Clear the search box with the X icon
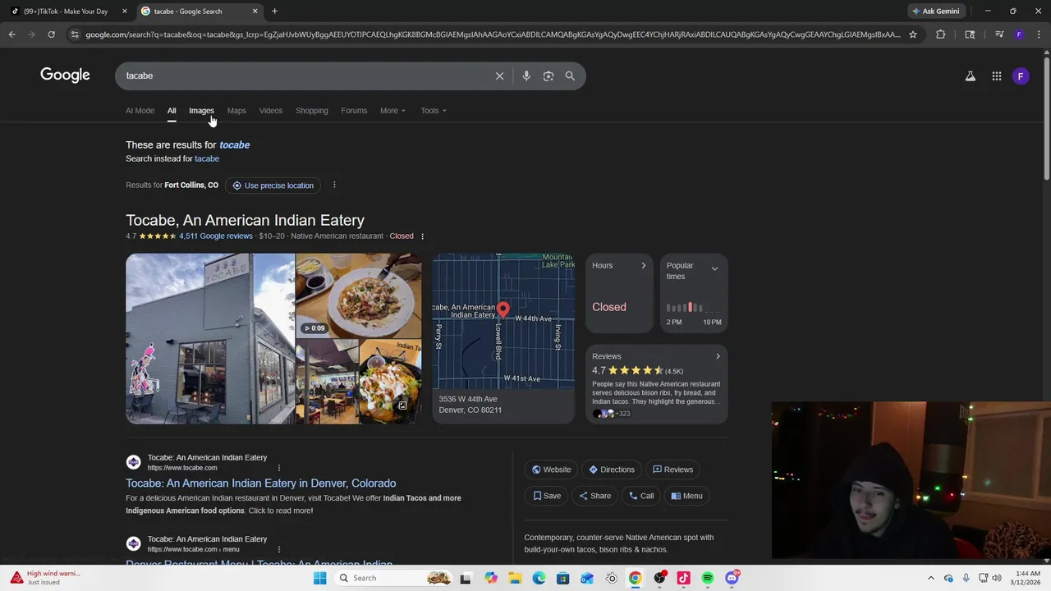This screenshot has height=591, width=1051. pyautogui.click(x=499, y=76)
